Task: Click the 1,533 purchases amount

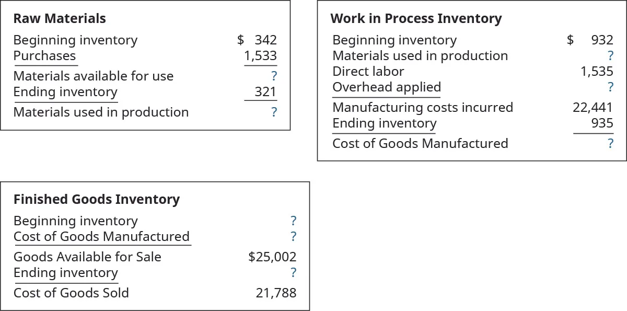Action: [260, 56]
